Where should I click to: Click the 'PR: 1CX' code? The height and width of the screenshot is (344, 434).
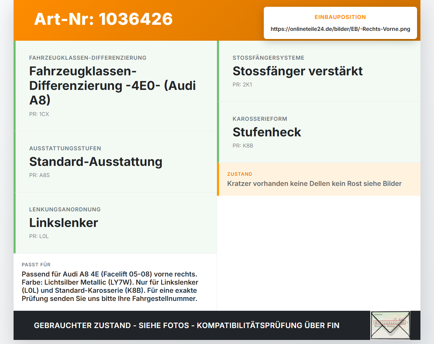tap(39, 114)
